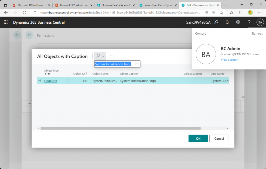Select the App Name cell System Appl
Screen dimensions: 266x169
click(x=220, y=81)
